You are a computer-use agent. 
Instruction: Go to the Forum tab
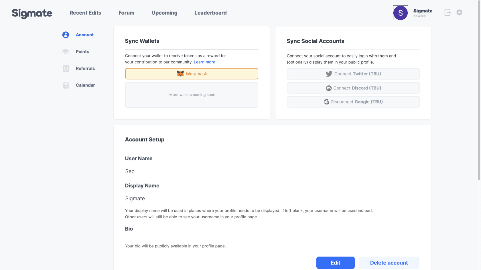[x=126, y=13]
